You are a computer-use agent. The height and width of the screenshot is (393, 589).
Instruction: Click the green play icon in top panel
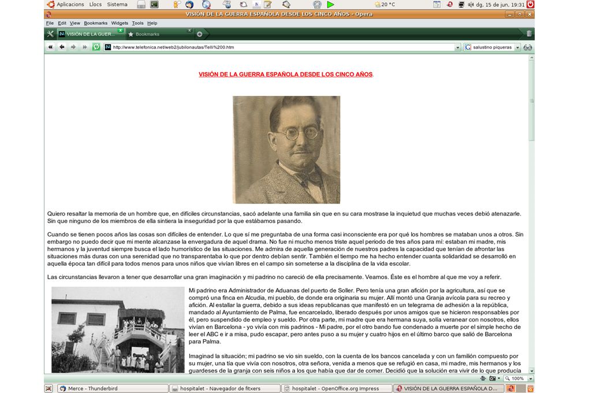(x=330, y=5)
